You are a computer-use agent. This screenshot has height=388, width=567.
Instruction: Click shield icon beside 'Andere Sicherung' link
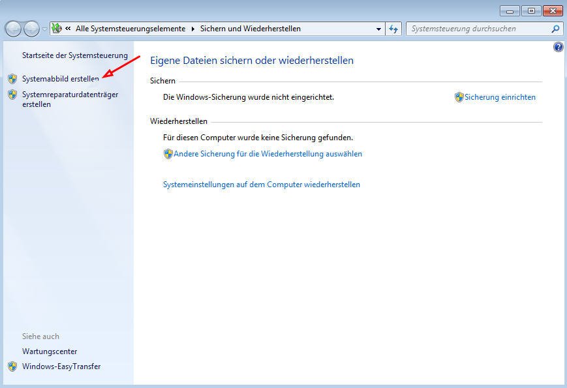168,154
